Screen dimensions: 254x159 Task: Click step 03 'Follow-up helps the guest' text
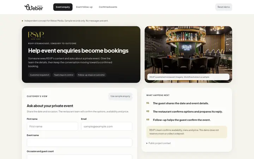pos(182,120)
